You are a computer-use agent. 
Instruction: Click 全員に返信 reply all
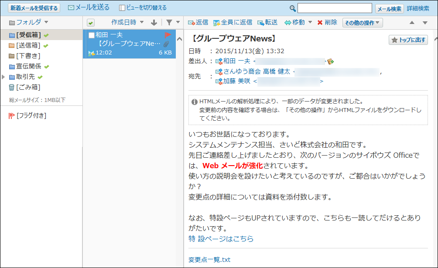233,22
